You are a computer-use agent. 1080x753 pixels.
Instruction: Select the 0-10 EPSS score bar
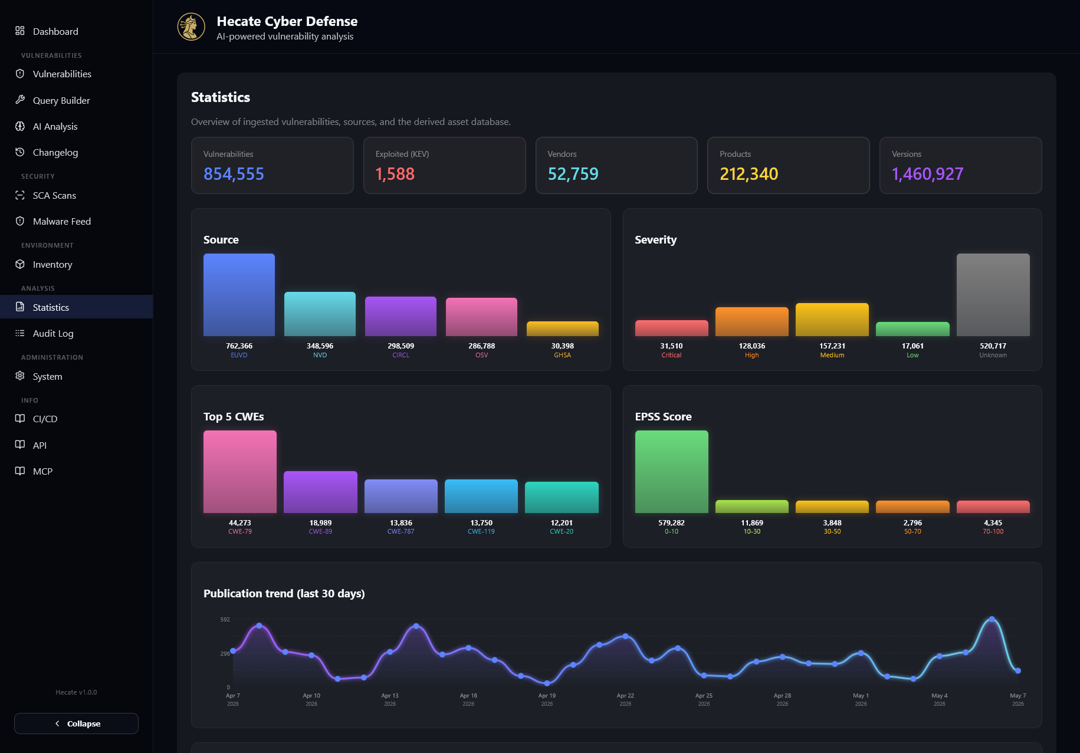pyautogui.click(x=672, y=472)
